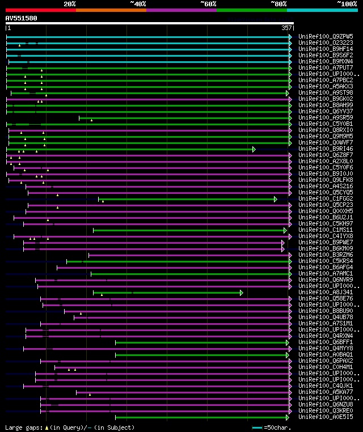Screen dimensions: 363x432
Task: Select the UniRef100_A5AKX3 label
Action: (326, 86)
